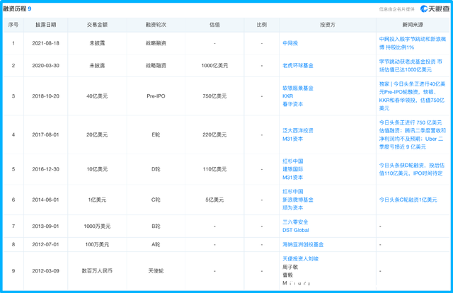This screenshot has height=293, width=453.
Task: Click the 天使轮 round cell
Action: tap(156, 271)
